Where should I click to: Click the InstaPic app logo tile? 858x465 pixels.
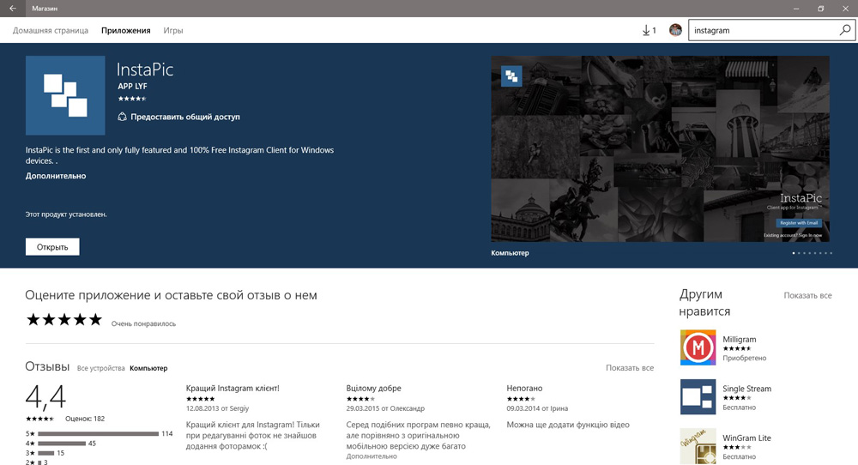[65, 95]
